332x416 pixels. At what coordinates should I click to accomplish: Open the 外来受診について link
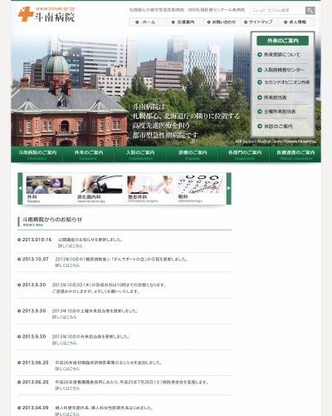(279, 55)
